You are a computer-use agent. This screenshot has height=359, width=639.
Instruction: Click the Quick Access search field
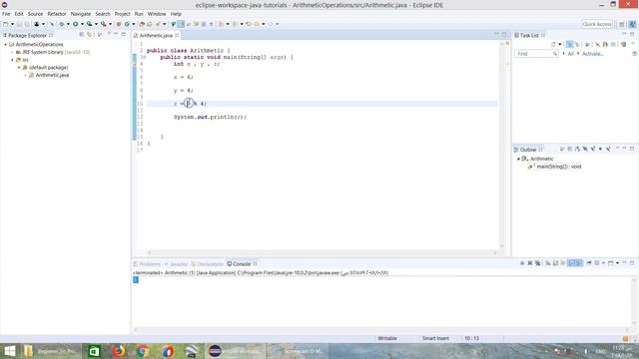[x=597, y=24]
